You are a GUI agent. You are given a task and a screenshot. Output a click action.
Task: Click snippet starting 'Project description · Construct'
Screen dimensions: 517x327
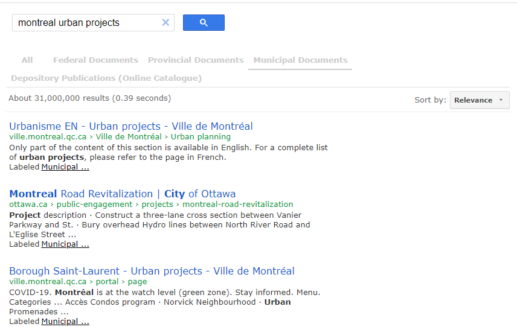(x=159, y=225)
